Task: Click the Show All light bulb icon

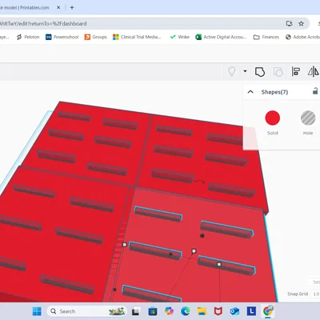Action: 232,71
